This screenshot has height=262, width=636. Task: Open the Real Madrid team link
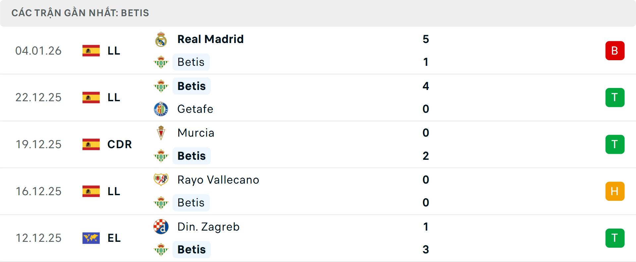pyautogui.click(x=210, y=39)
